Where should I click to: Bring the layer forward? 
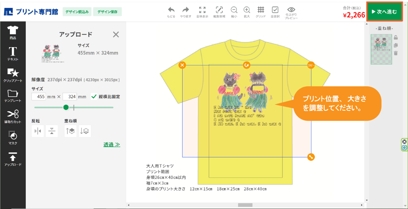pyautogui.click(x=70, y=131)
